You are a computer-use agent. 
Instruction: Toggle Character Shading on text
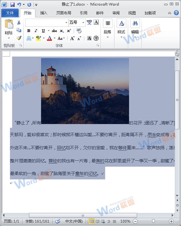coord(89,38)
